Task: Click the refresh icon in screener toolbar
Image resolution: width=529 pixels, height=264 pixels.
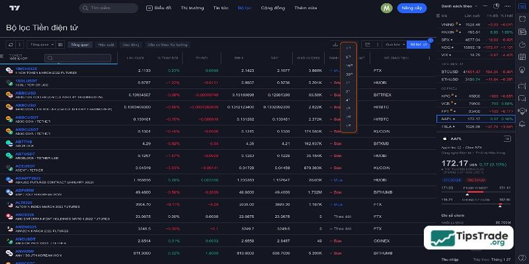Action: 11,44
